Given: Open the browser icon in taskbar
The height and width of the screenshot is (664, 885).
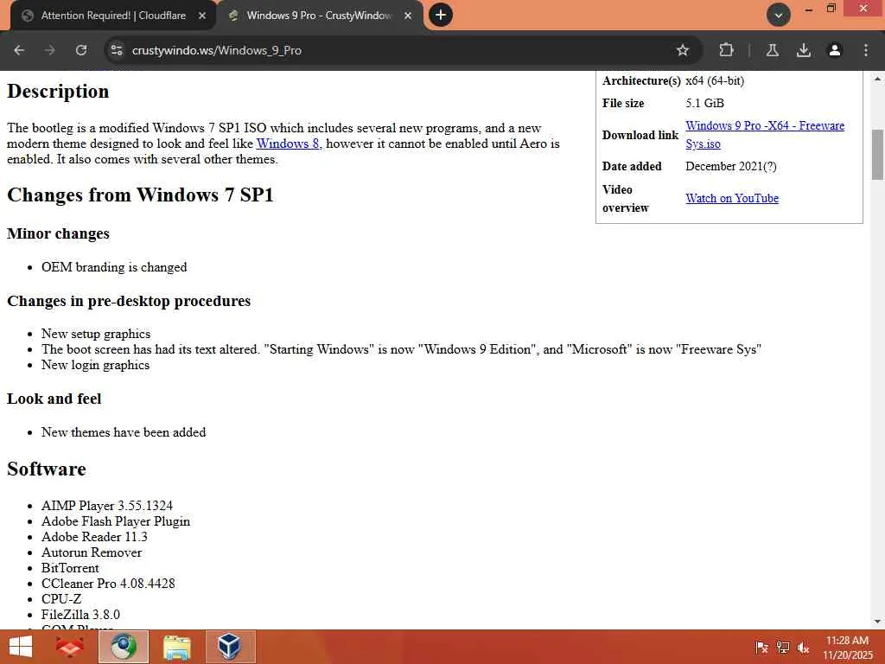Looking at the screenshot, I should coord(124,647).
